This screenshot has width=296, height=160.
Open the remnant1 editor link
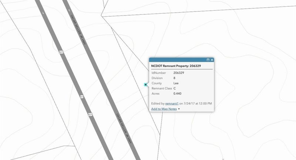pyautogui.click(x=172, y=103)
